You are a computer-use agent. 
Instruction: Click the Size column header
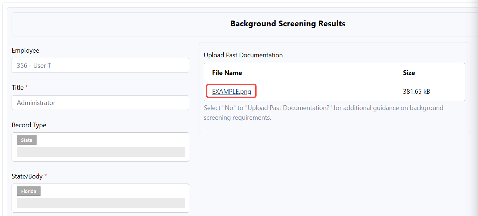coord(409,73)
